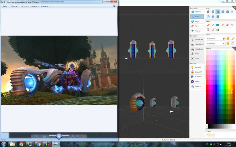Switch edit mode to Paint

pyautogui.click(x=197, y=26)
